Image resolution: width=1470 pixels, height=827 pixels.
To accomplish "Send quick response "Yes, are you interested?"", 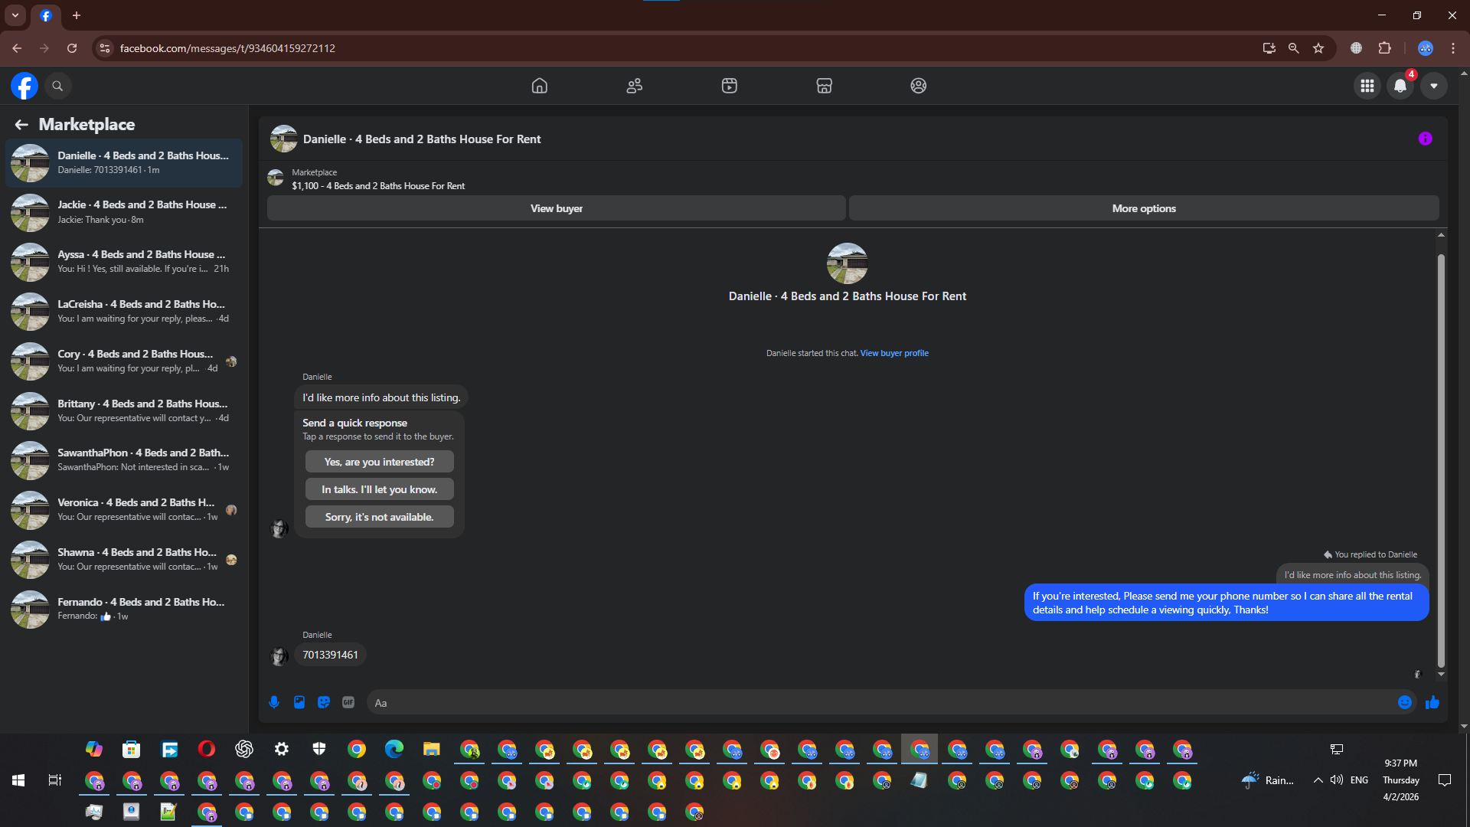I will pyautogui.click(x=380, y=462).
